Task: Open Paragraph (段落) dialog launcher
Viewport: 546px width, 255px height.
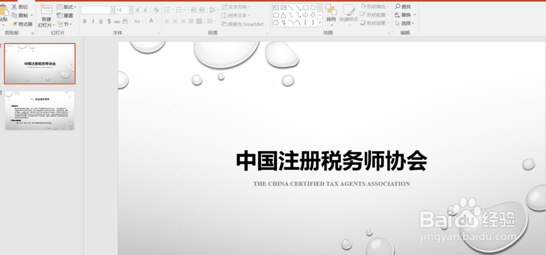Action: click(268, 33)
